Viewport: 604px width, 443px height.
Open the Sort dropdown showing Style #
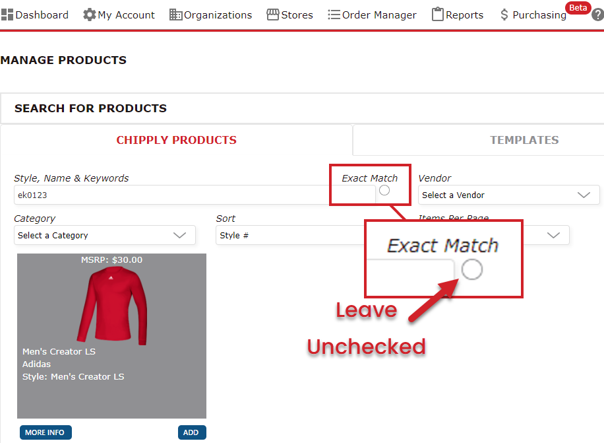289,235
